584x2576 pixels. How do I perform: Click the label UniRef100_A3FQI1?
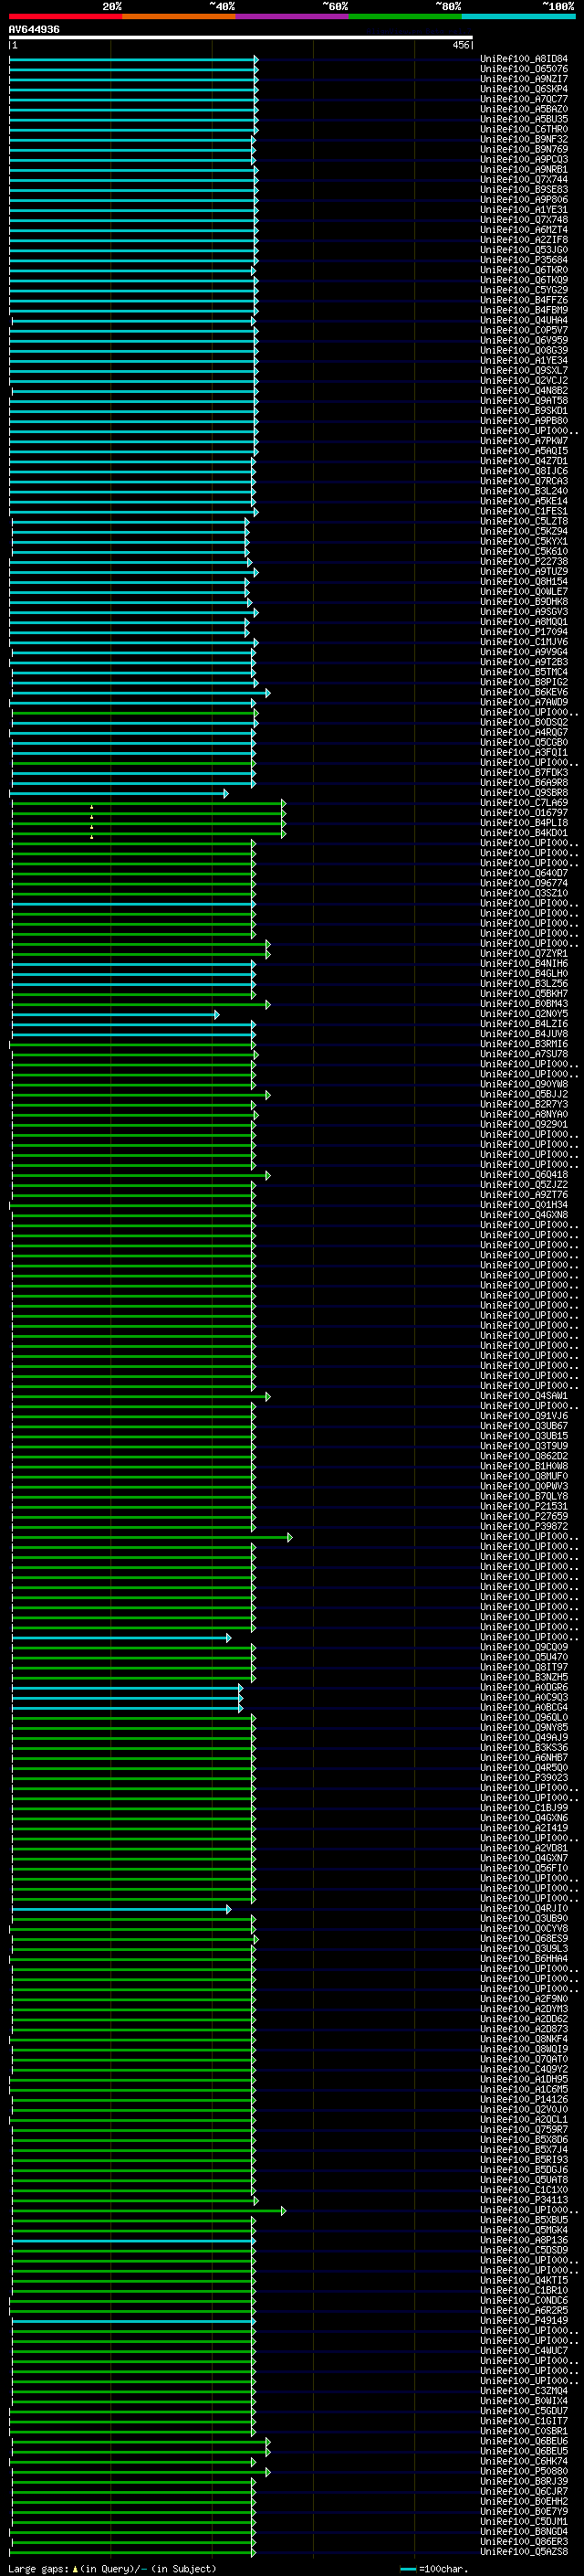(524, 752)
